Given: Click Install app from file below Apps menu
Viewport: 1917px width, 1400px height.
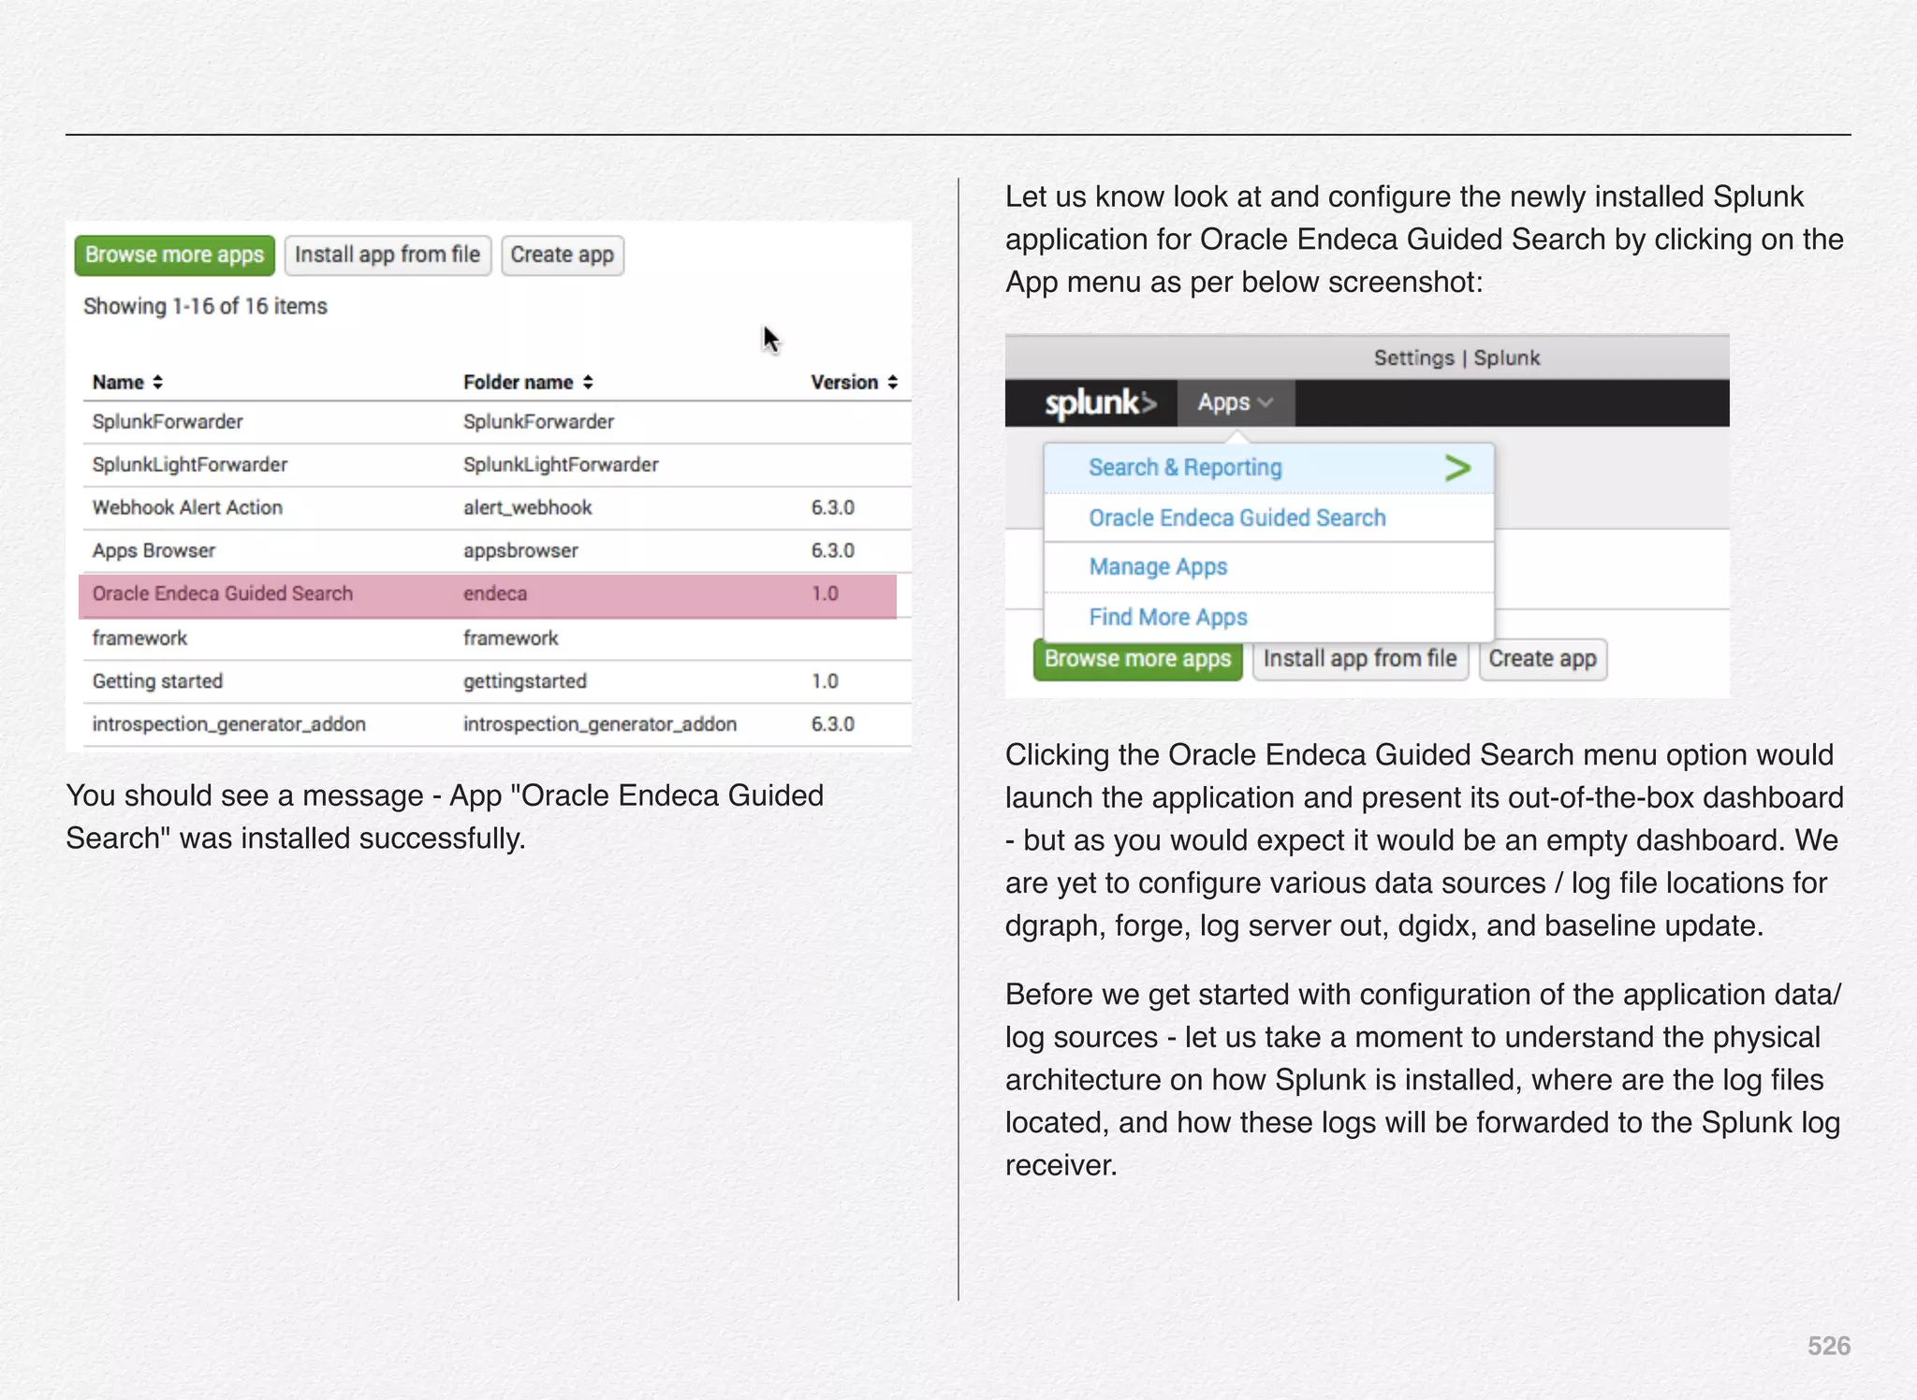Looking at the screenshot, I should coord(1360,660).
